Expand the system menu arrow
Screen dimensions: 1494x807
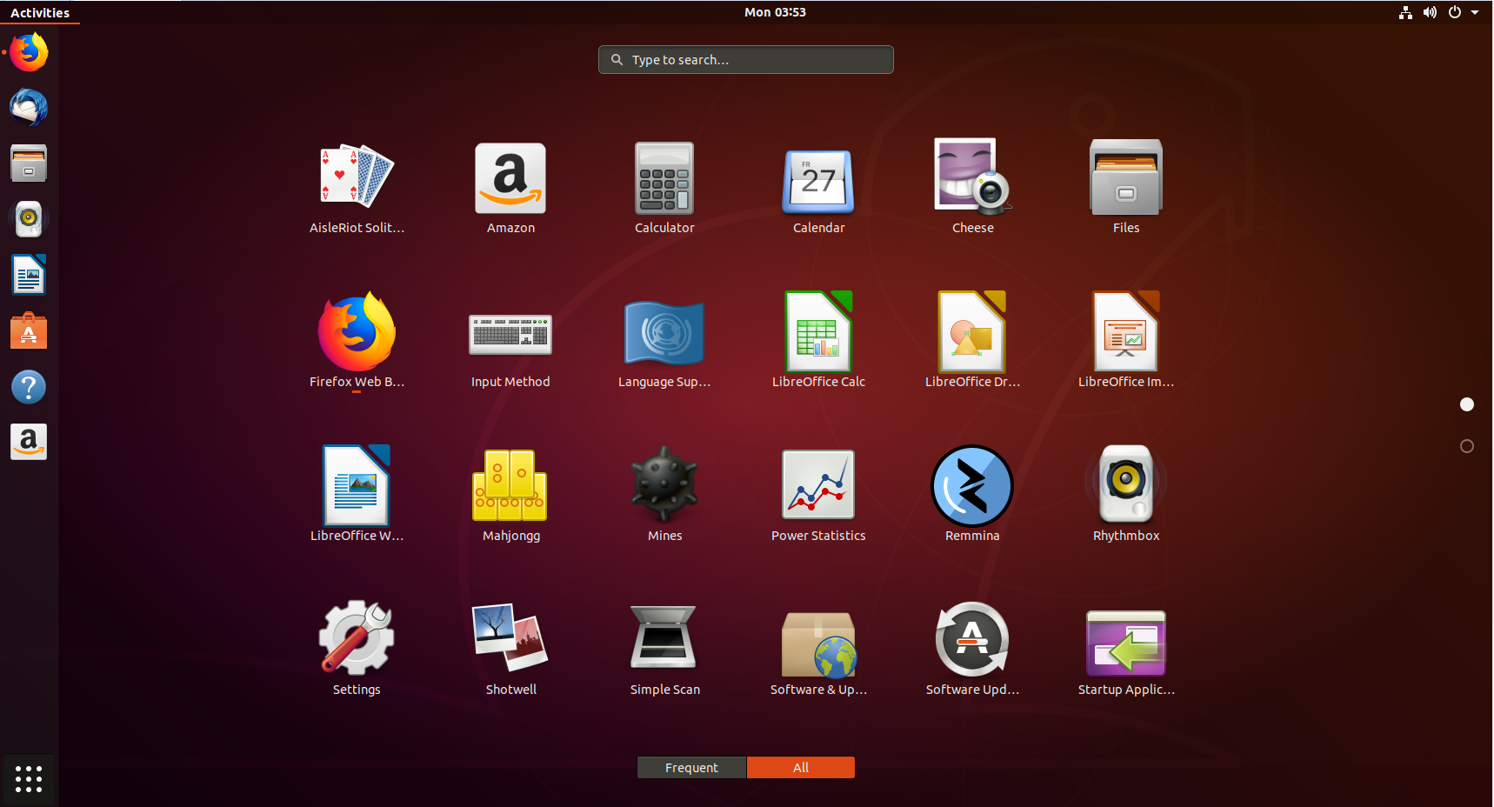coord(1475,12)
